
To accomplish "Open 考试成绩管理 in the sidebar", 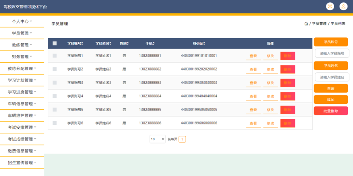I will (22, 139).
